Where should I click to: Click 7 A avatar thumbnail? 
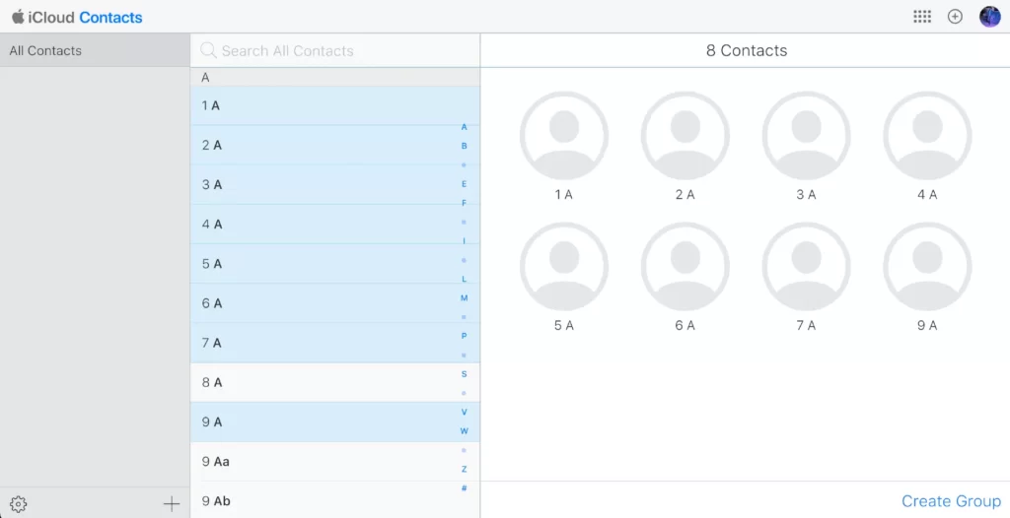click(x=807, y=267)
